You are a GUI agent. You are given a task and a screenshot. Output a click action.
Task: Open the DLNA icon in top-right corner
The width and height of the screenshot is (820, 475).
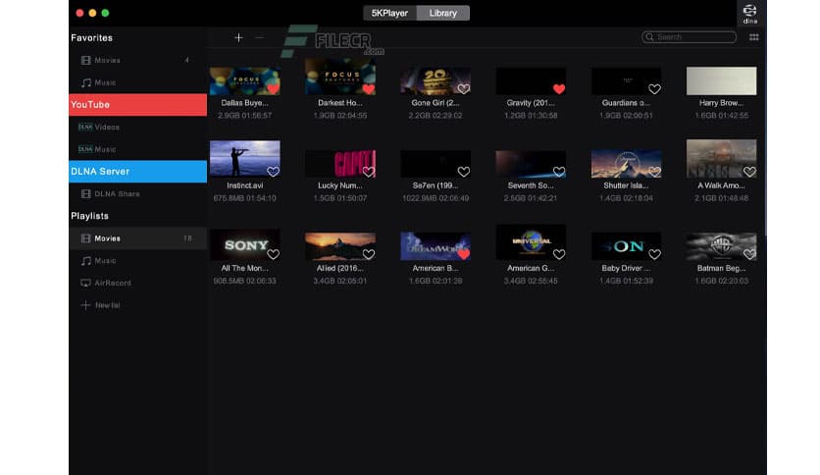coord(750,14)
